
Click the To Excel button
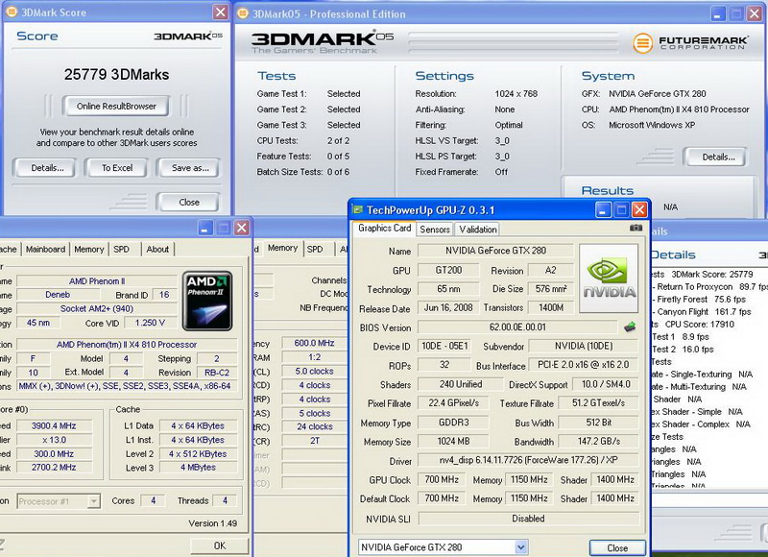click(117, 168)
